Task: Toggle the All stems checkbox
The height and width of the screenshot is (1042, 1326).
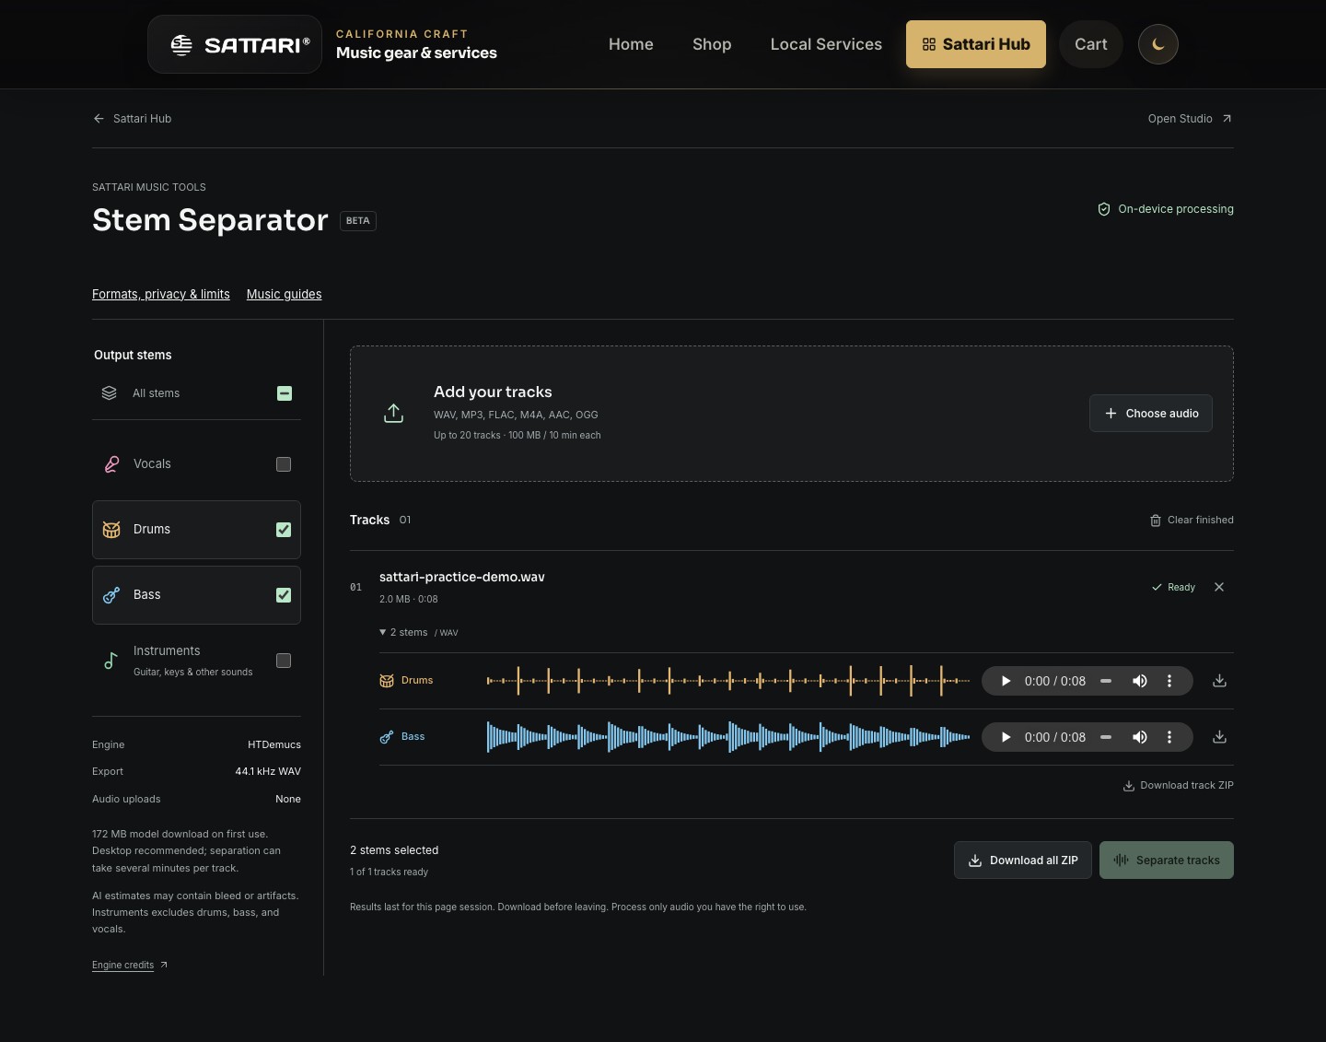Action: pos(285,393)
